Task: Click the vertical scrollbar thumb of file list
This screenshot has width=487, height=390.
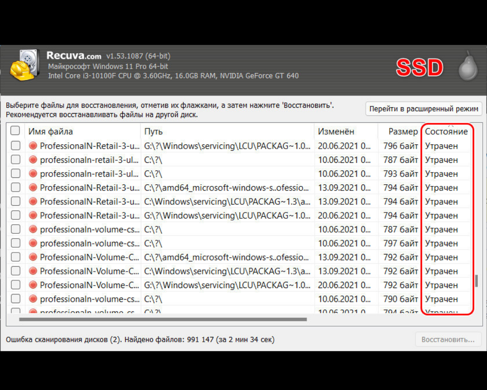Action: click(x=476, y=281)
